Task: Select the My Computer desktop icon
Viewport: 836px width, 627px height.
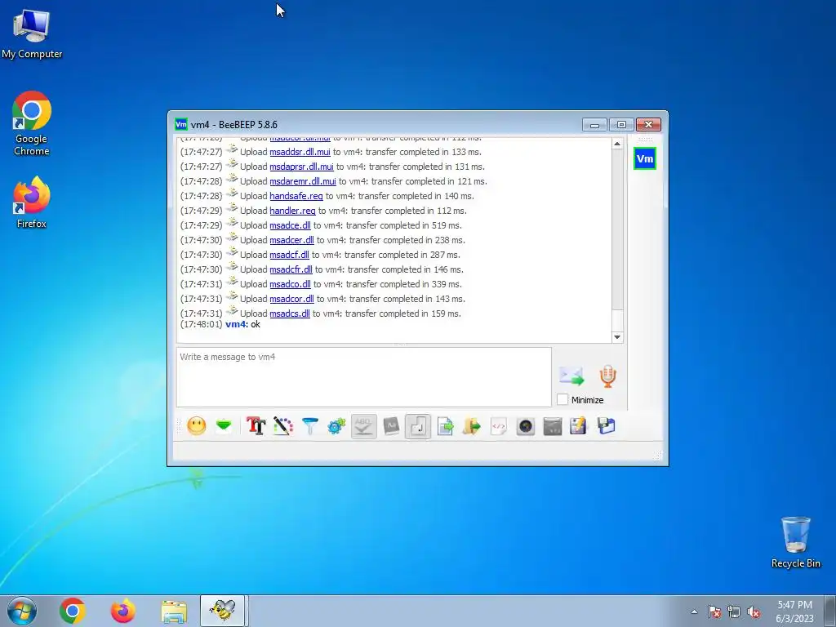Action: (32, 33)
